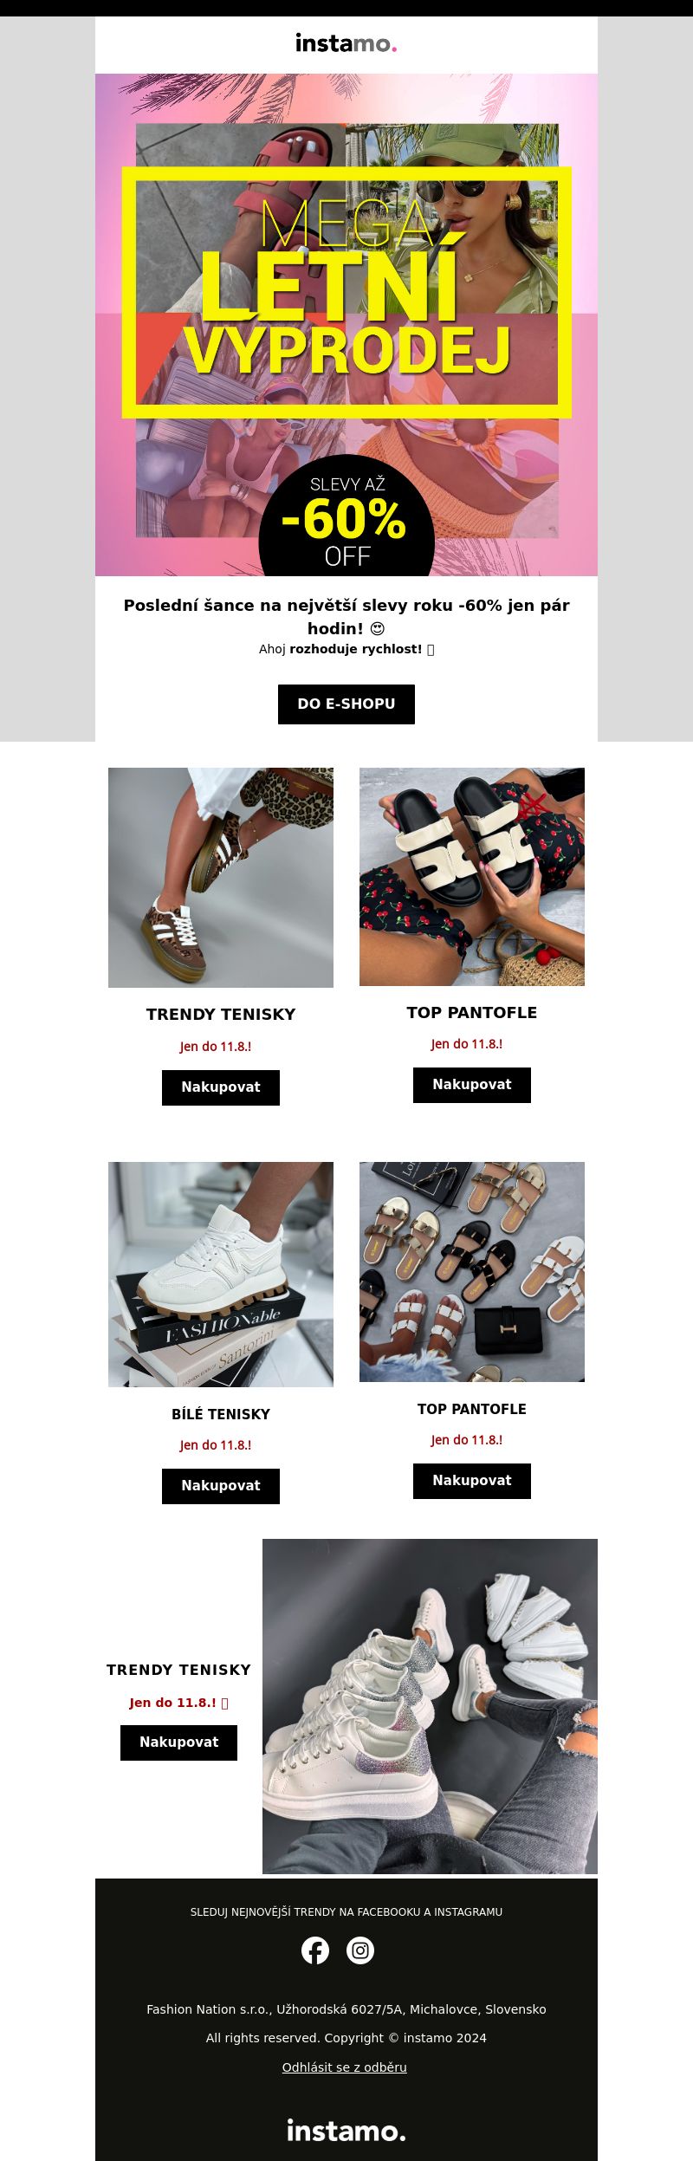
Task: Click the BÍLÉ TENISKY heading
Action: pyautogui.click(x=221, y=1414)
